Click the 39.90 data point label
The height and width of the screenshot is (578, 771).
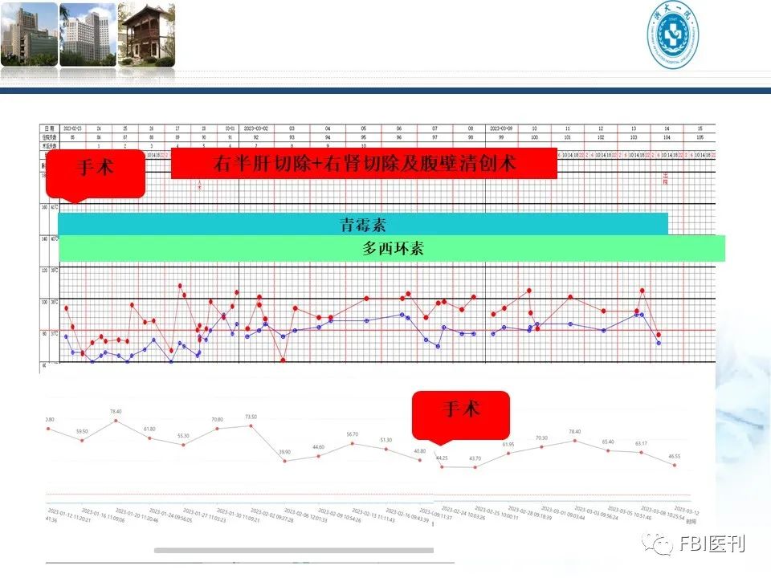[x=284, y=452]
